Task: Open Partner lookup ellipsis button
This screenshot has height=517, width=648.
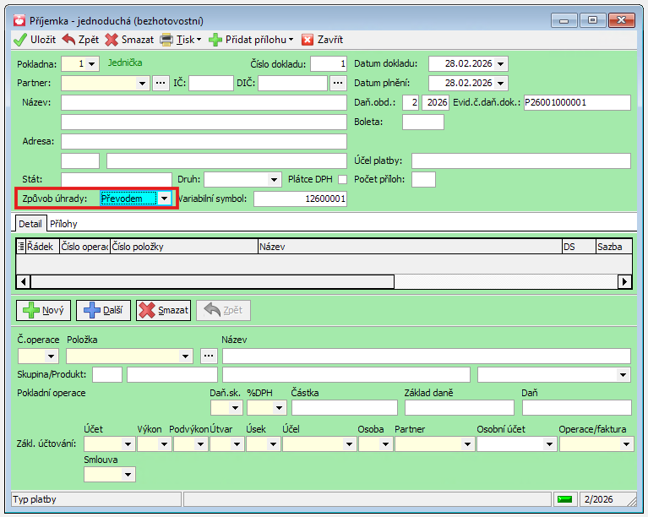Action: click(161, 83)
